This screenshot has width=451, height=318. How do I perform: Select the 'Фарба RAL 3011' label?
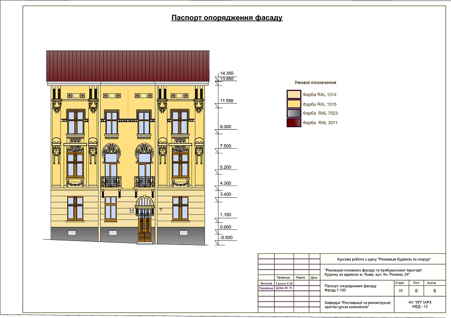320,123
